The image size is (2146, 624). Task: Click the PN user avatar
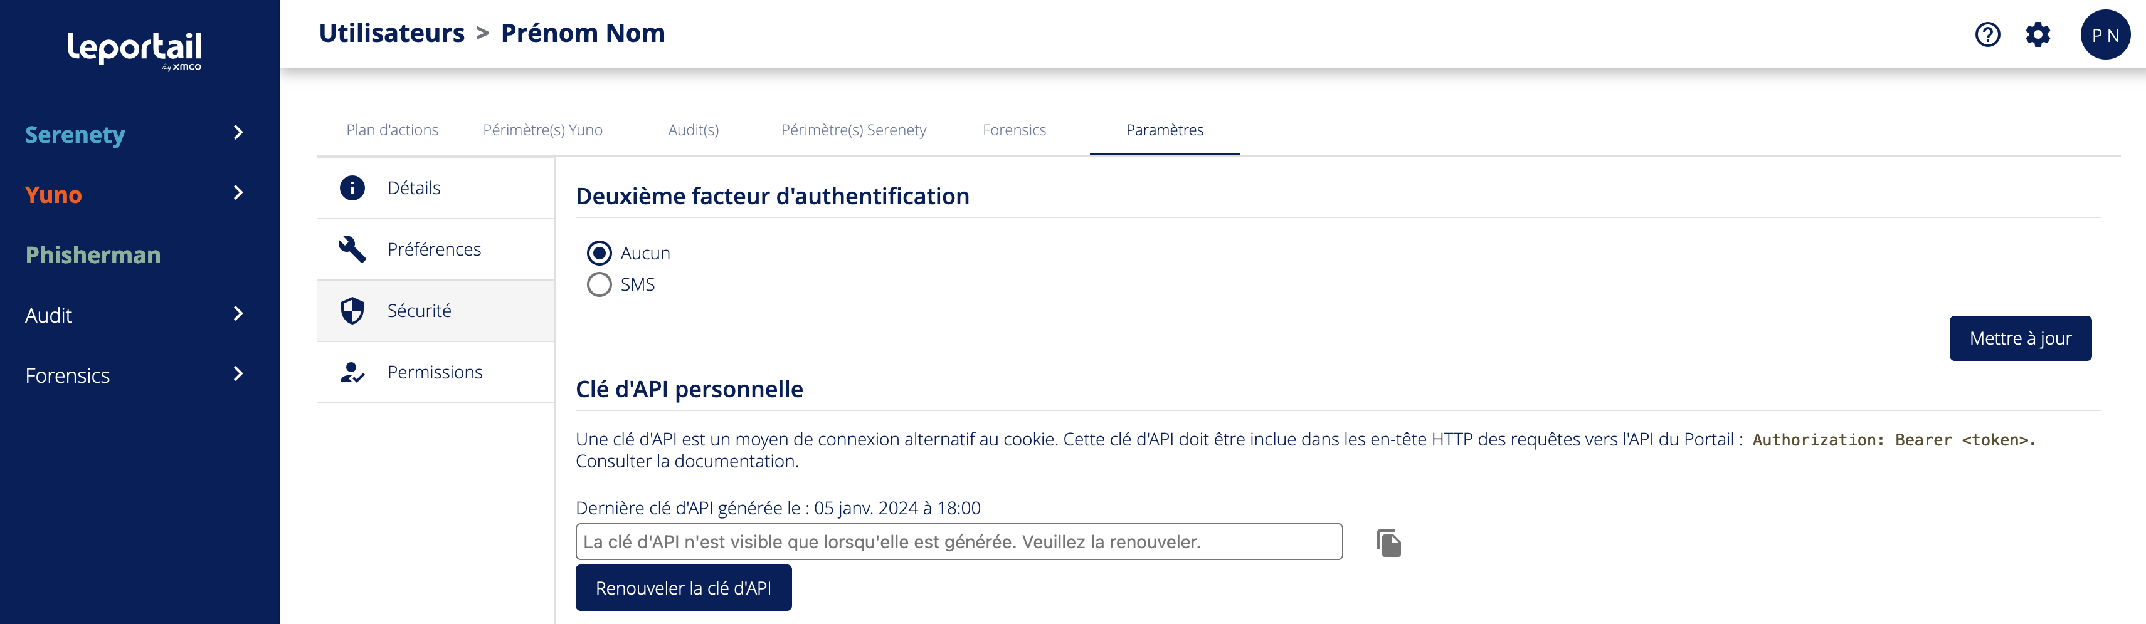pyautogui.click(x=2105, y=35)
